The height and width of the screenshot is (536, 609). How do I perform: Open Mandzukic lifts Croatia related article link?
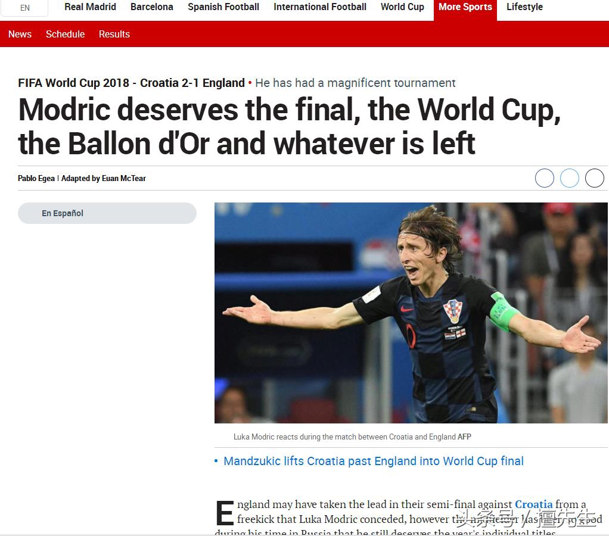(x=374, y=461)
